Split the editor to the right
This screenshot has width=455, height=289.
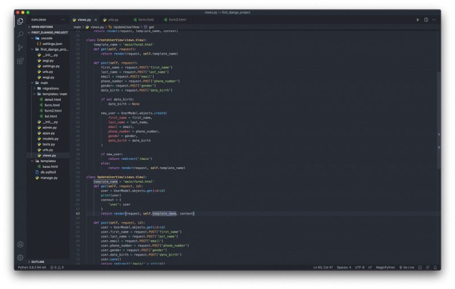click(425, 19)
